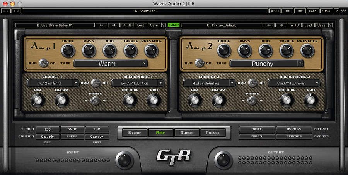This screenshot has width=348, height=175.
Task: Click the Input level knob
Action: pos(125,160)
